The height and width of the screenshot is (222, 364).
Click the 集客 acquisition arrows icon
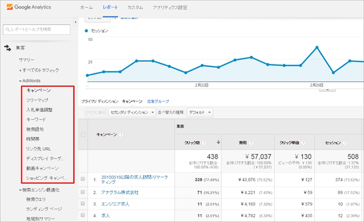[x=7, y=48]
